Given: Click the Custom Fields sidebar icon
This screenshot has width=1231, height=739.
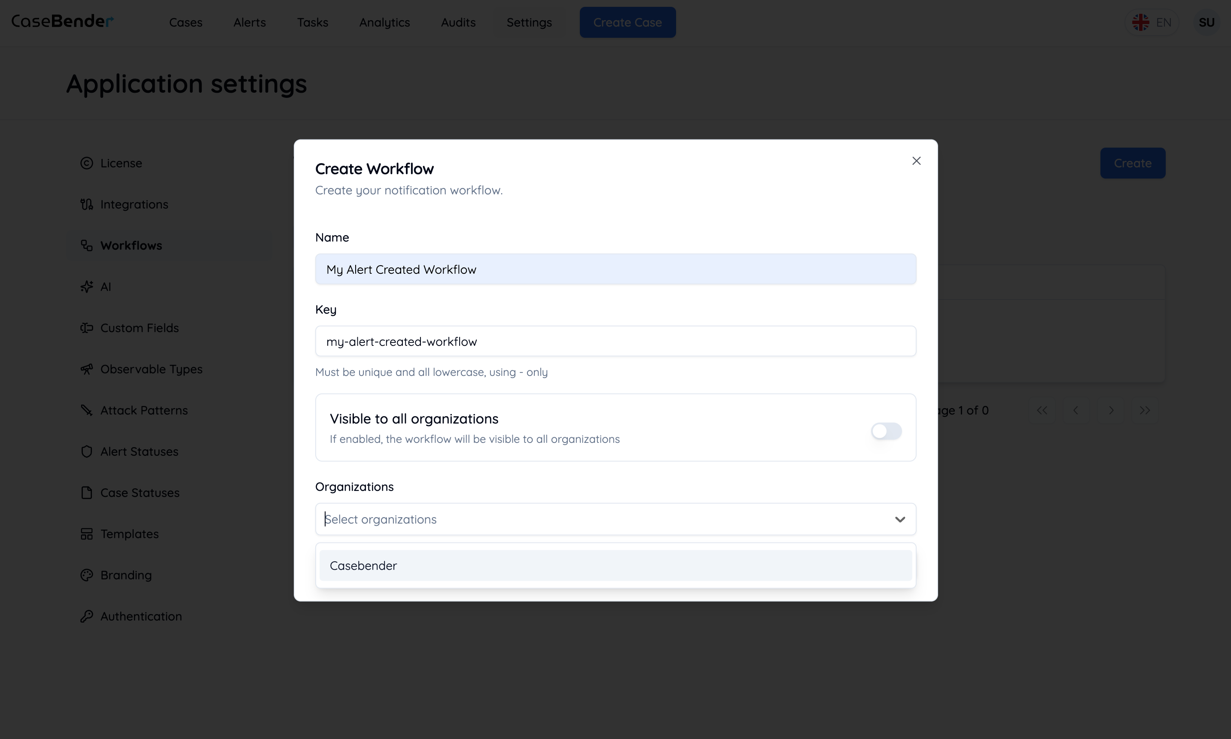Looking at the screenshot, I should point(87,328).
